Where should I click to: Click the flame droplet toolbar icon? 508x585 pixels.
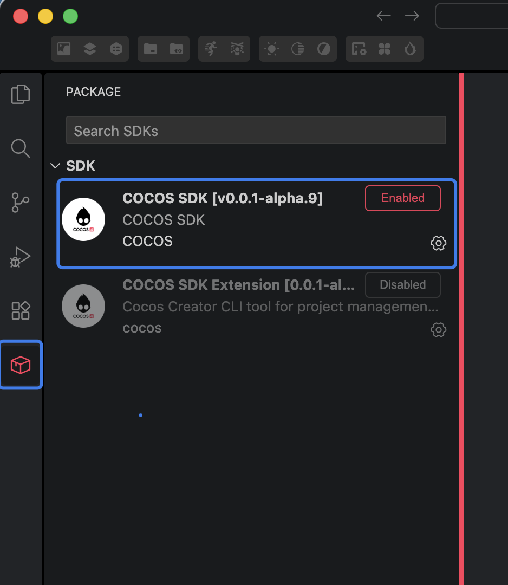click(x=410, y=49)
